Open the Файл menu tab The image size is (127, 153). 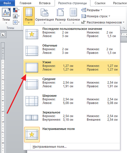pos(7,3)
